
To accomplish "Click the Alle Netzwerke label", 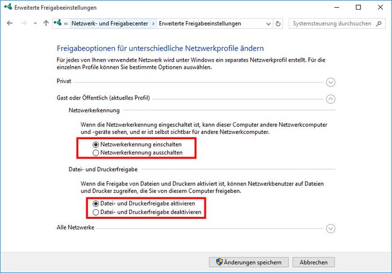I will tap(75, 228).
